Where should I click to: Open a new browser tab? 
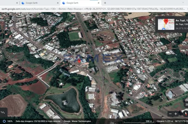coord(105,3)
